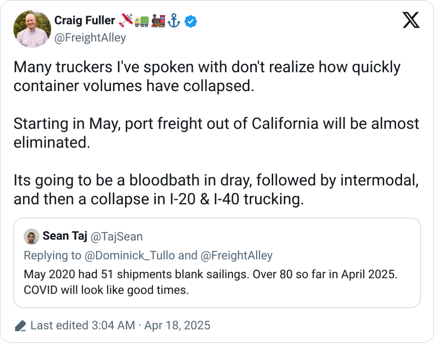The image size is (434, 343).
Task: Click the Craig Fuller display name
Action: click(x=84, y=21)
